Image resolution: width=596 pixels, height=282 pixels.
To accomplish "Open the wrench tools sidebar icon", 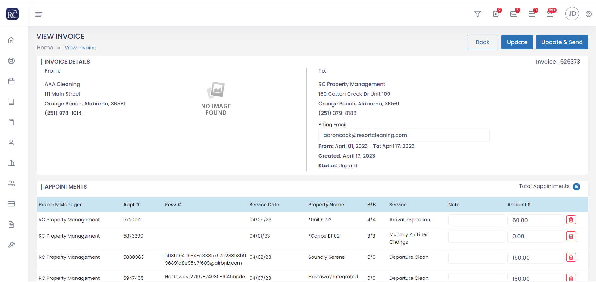I will click(11, 245).
